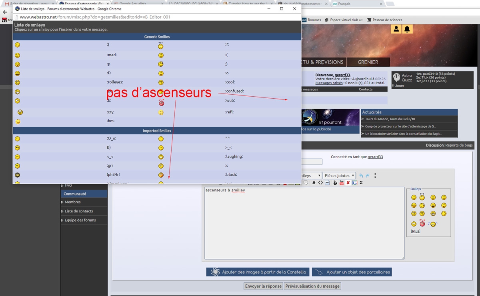This screenshot has height=296, width=480.
Task: Insert the sunglasses smiley in sidebar box
Action: 422,214
